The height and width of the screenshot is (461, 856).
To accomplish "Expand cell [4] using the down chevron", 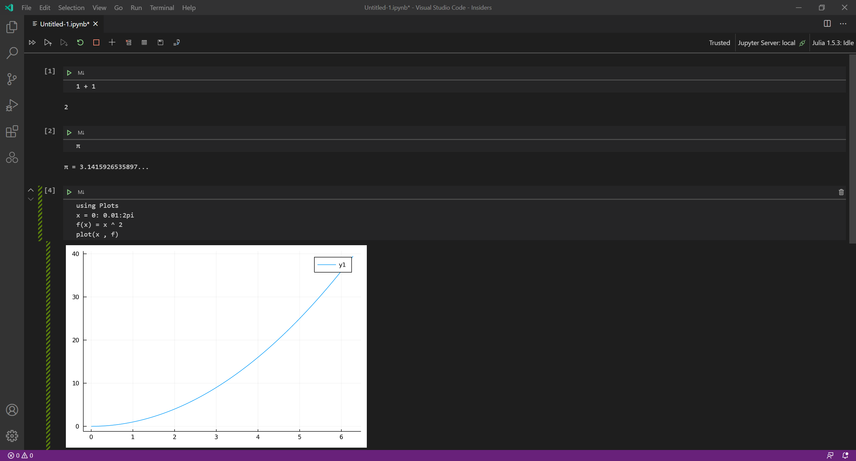I will [31, 199].
